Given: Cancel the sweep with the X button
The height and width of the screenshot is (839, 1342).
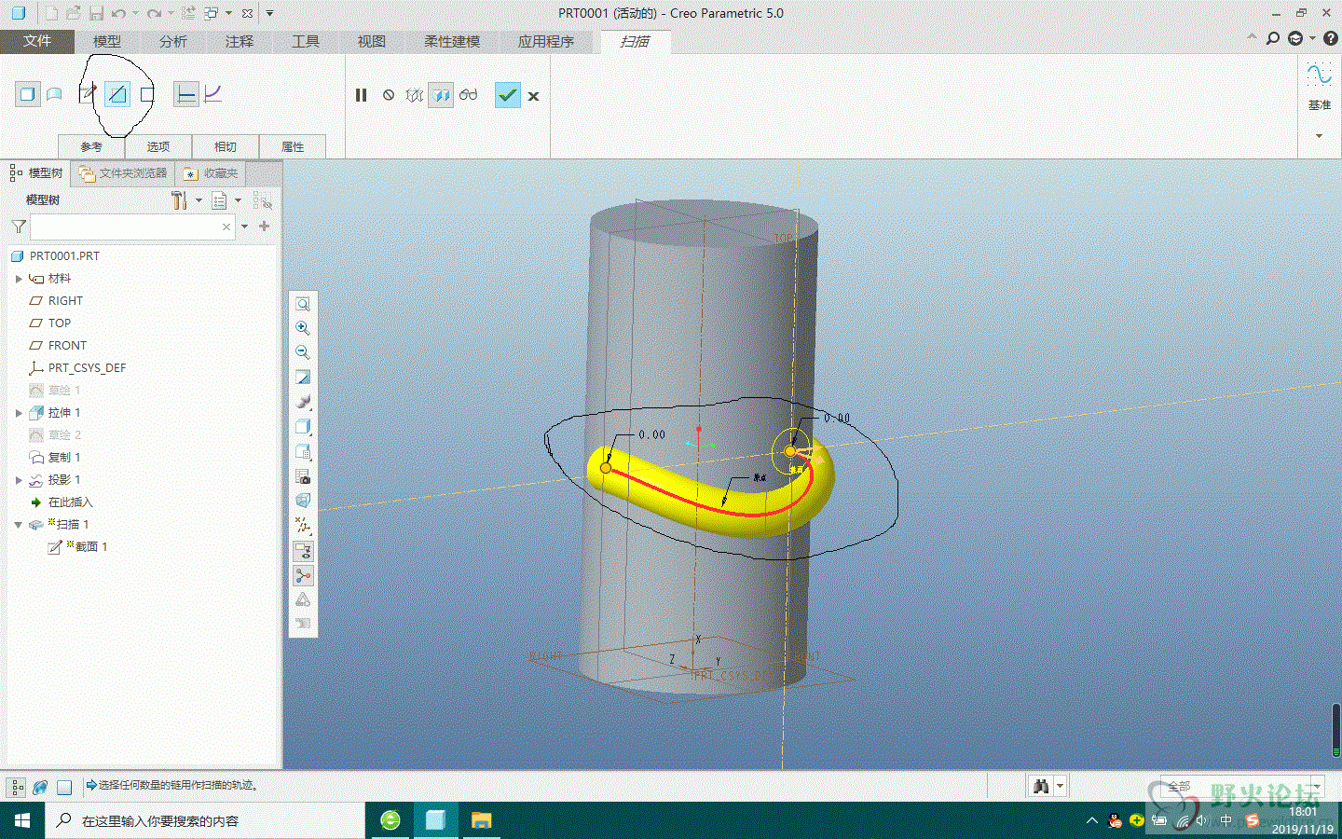Looking at the screenshot, I should tap(533, 96).
